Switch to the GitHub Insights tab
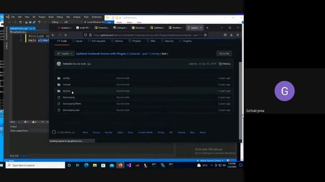325x182 pixels. (185, 41)
